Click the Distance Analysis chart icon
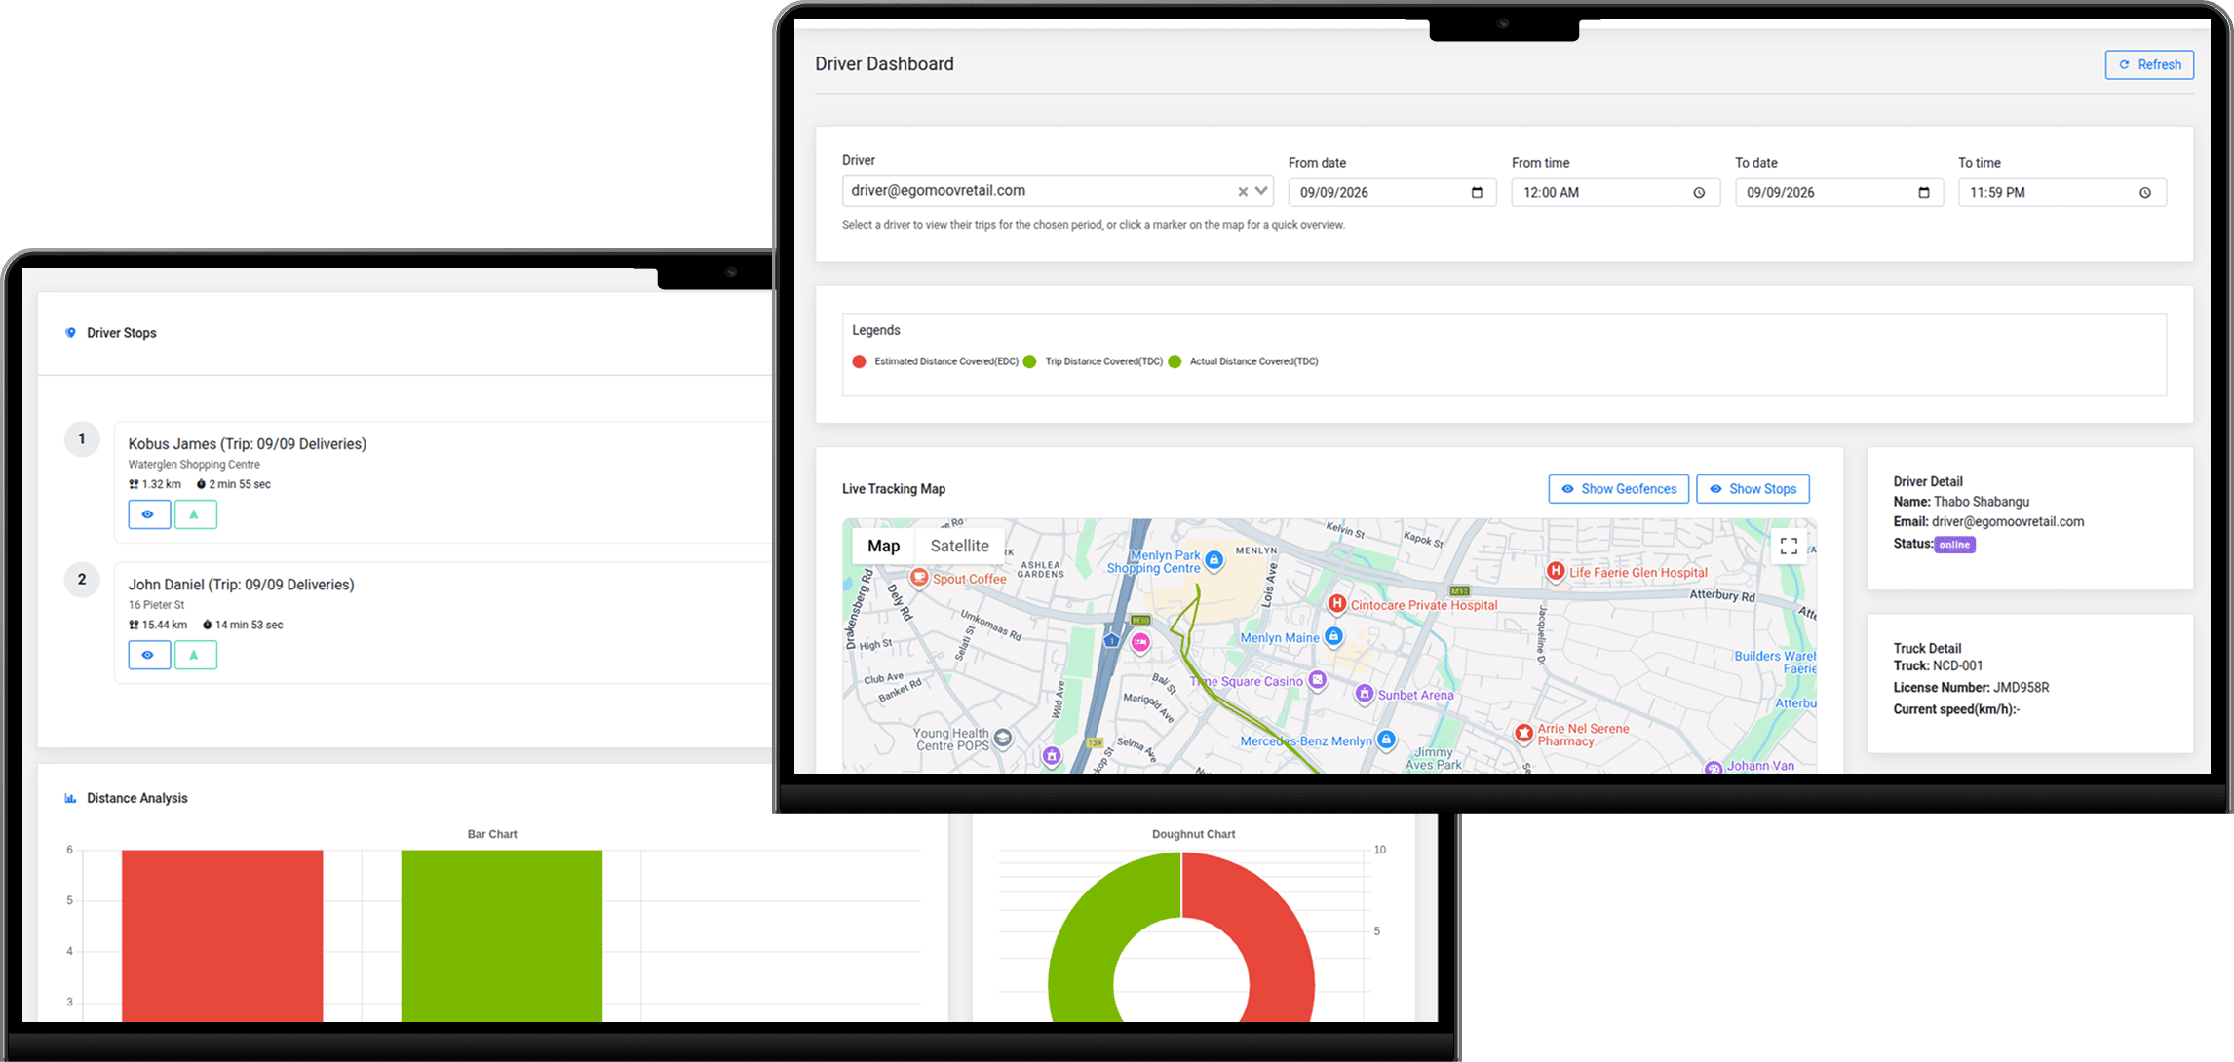 click(70, 798)
